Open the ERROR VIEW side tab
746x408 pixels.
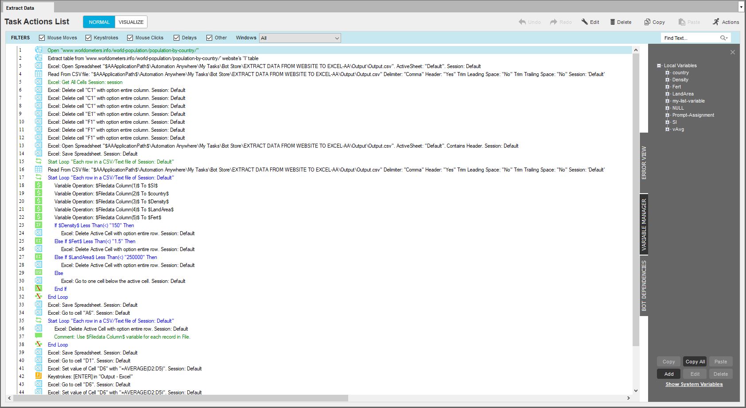point(644,163)
